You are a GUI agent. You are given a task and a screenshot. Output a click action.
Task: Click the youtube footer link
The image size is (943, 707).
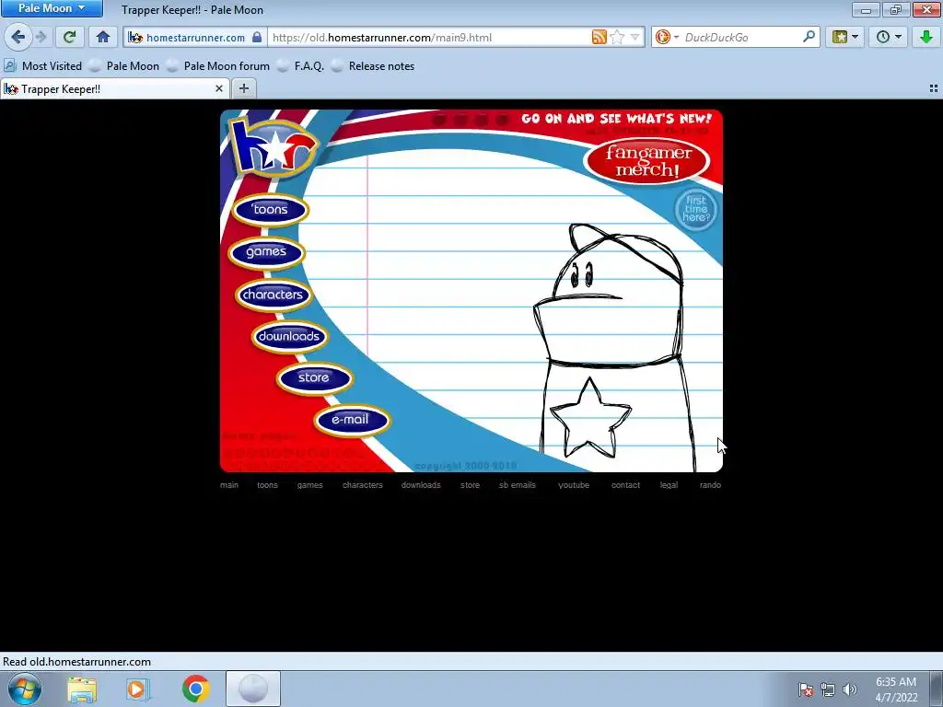(574, 485)
